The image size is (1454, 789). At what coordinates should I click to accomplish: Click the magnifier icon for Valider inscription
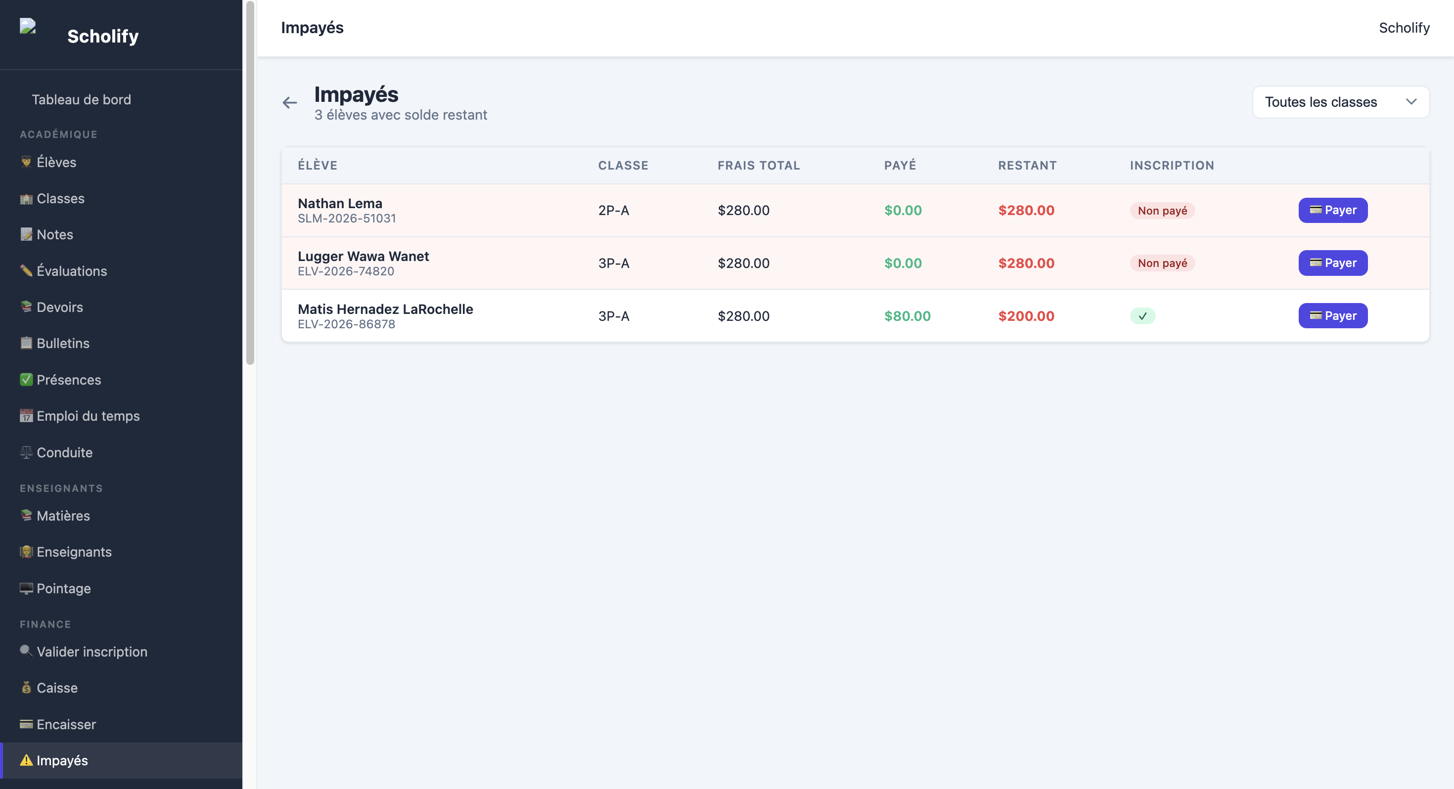click(x=26, y=651)
